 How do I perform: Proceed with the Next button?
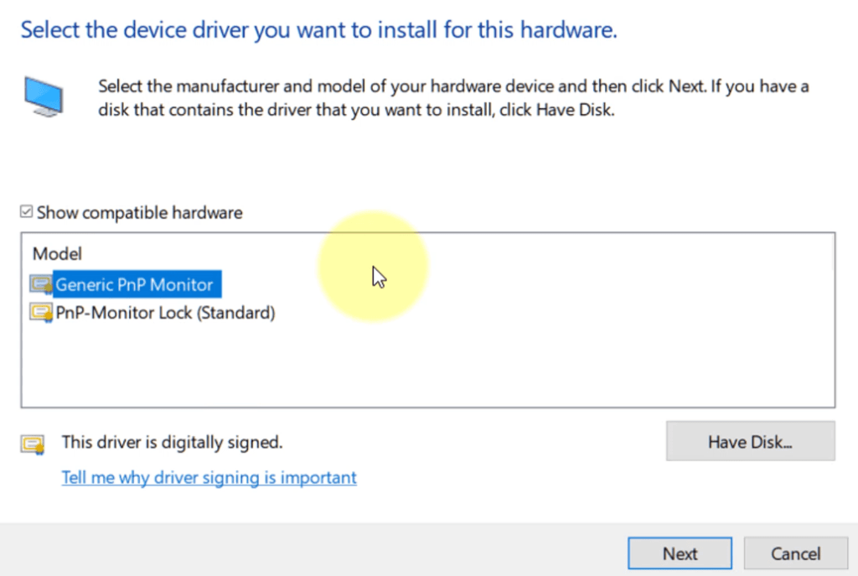click(x=680, y=553)
